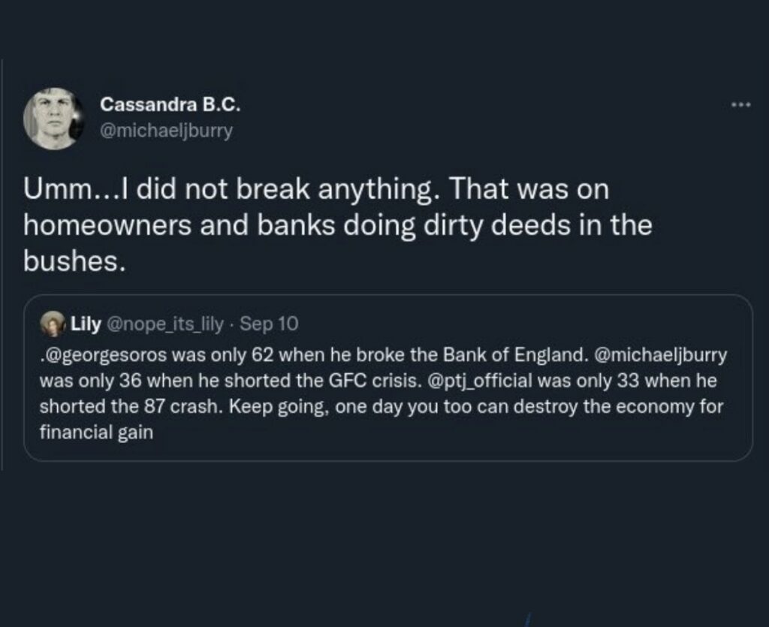Click the "Umm...I did not break anything" line
This screenshot has width=769, height=627.
click(229, 191)
